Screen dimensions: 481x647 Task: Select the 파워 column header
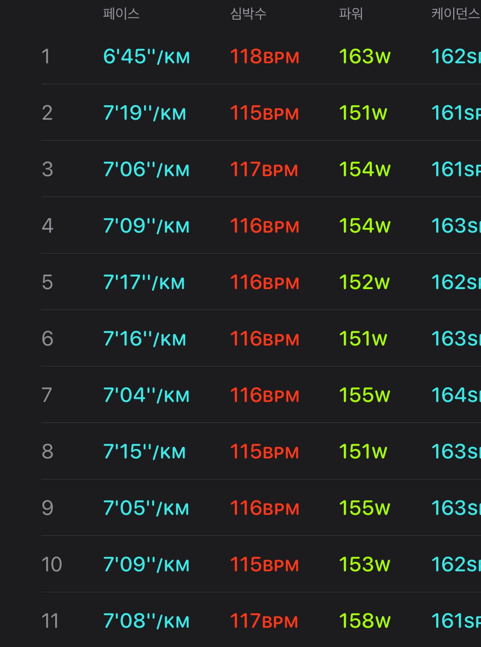coord(351,14)
